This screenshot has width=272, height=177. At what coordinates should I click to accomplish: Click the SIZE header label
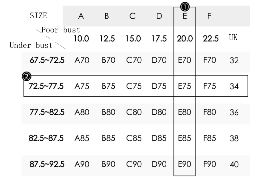click(39, 16)
